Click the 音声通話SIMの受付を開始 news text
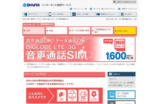Image resolution: width=159 pixels, height=104 pixels. [x=121, y=84]
